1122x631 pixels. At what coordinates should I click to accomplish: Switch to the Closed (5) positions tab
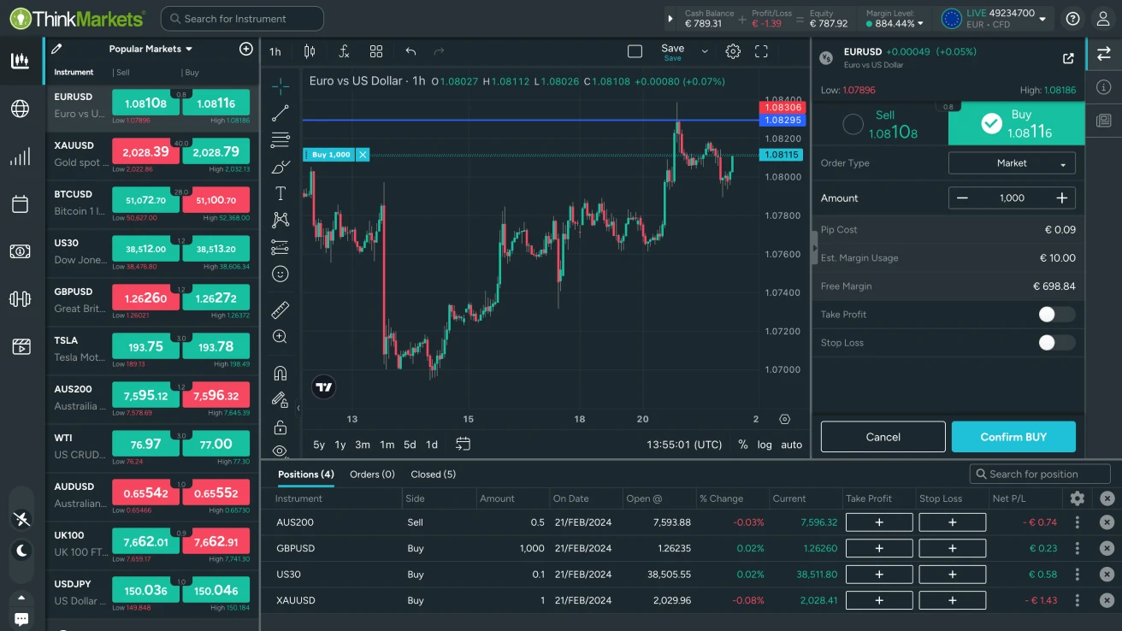click(x=433, y=474)
